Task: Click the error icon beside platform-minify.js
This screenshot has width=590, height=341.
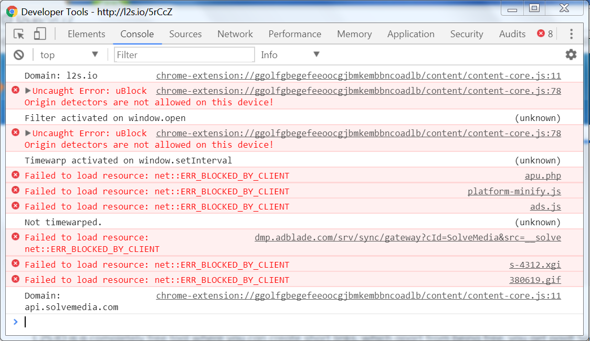Action: click(x=15, y=191)
